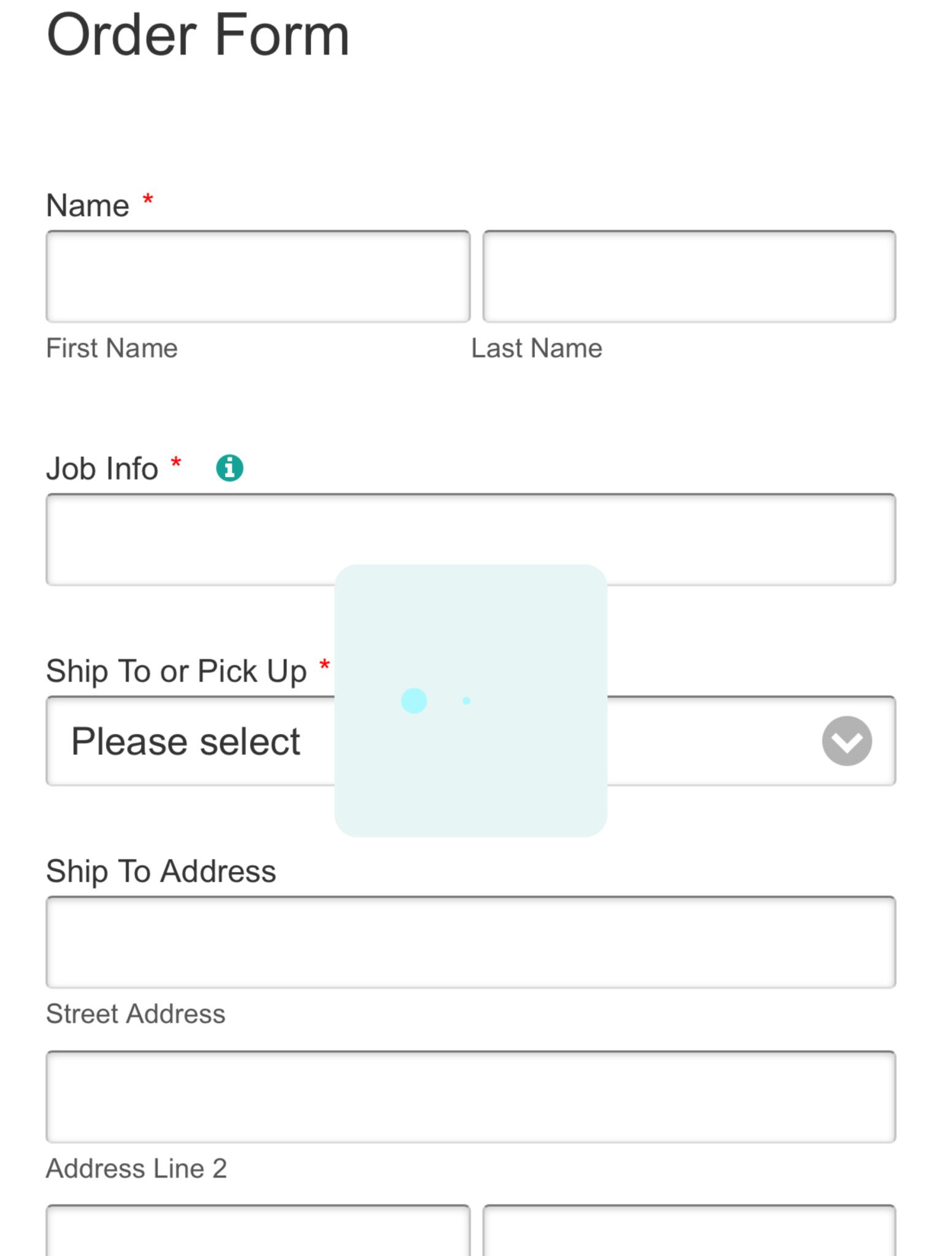Click into the First Name text box
942x1256 pixels.
coord(258,277)
